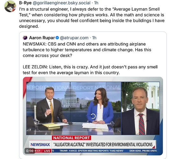Image resolution: width=171 pixels, height=159 pixels.
Task: Click the red LIVE badge in video
Action: pyautogui.click(x=47, y=151)
